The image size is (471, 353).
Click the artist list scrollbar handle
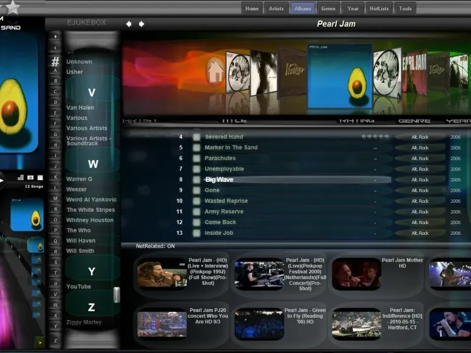(117, 295)
